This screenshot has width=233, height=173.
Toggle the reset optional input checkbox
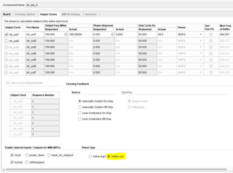[12, 155]
